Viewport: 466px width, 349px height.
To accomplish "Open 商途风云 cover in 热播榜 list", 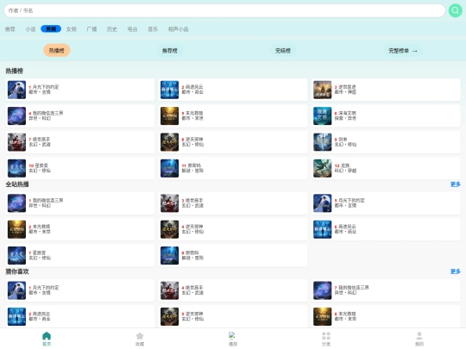I will click(x=170, y=90).
